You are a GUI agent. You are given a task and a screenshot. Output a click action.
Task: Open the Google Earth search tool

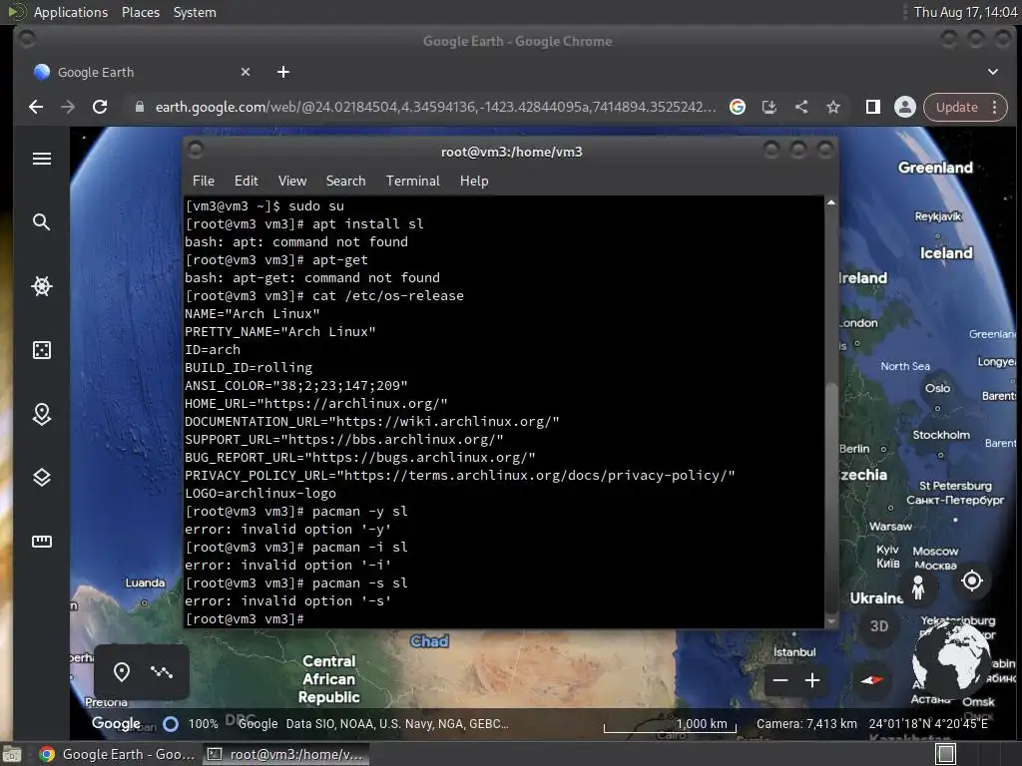coord(42,222)
